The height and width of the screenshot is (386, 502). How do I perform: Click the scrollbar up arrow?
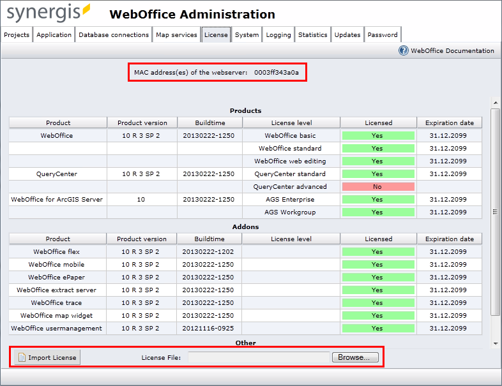click(x=496, y=103)
